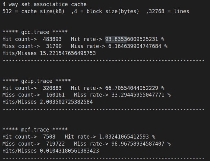Click the mcf Hits/Misses ratio 0.0104
This screenshot has width=210, height=161.
(69, 151)
